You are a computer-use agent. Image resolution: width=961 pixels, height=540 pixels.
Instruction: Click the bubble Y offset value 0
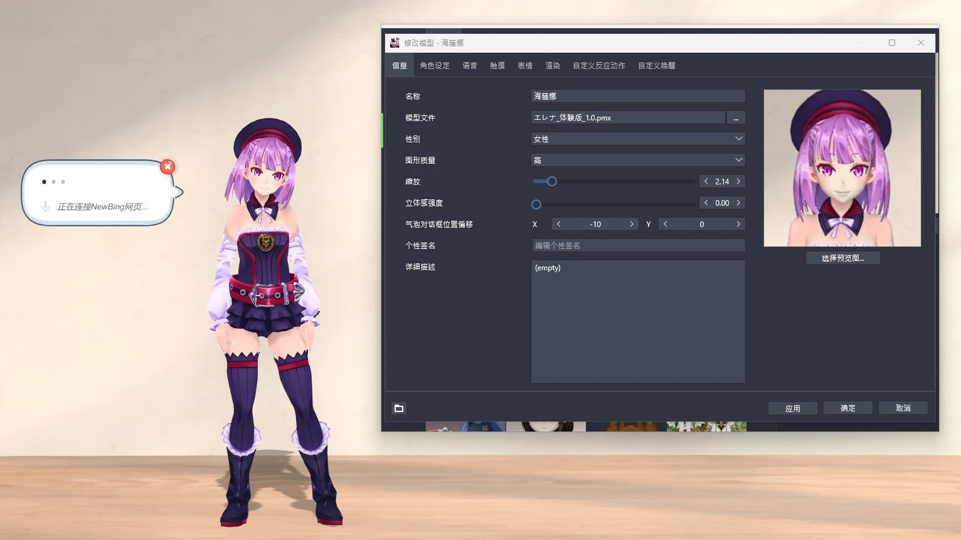[702, 225]
